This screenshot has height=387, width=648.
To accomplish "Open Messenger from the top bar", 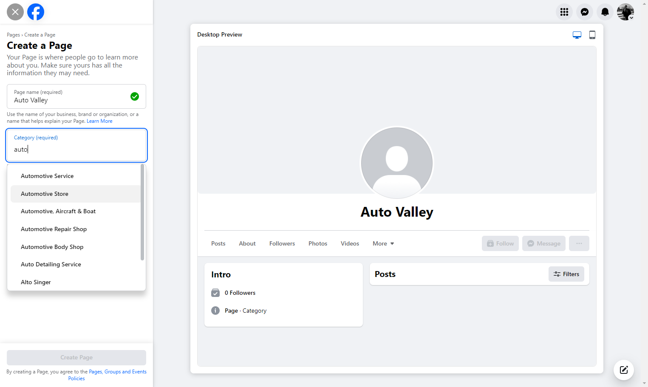I will (x=585, y=12).
